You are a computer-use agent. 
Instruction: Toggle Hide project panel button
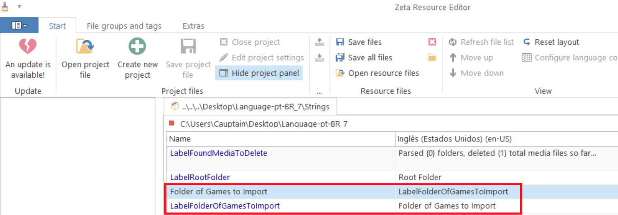tap(259, 73)
